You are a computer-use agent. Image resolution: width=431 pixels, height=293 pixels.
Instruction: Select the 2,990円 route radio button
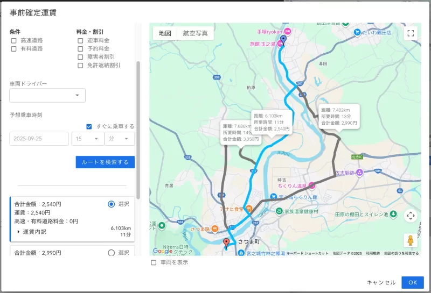[x=112, y=253]
